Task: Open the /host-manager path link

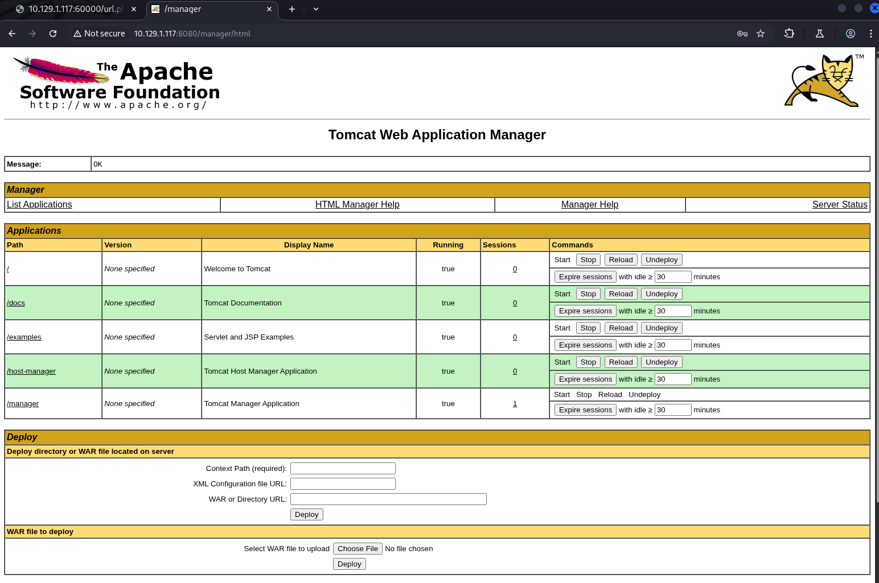Action: coord(31,371)
